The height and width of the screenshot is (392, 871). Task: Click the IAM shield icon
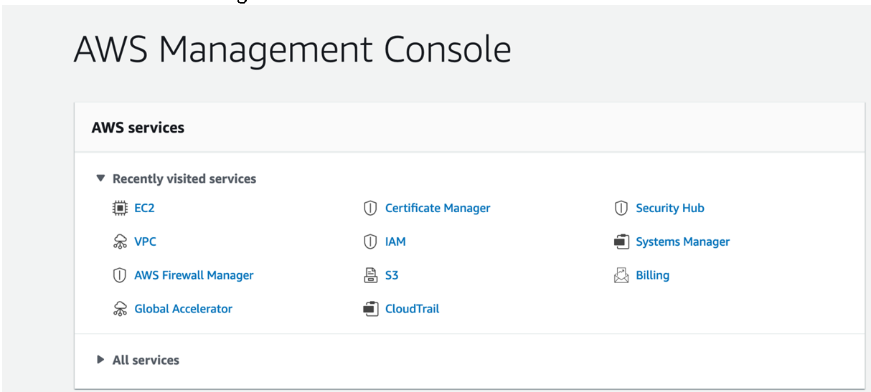[x=370, y=242]
